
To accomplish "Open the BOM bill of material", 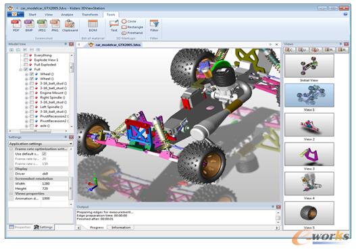I will coord(93,26).
